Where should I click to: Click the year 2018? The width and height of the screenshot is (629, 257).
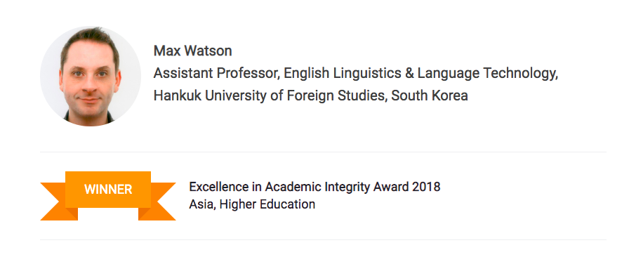click(426, 187)
